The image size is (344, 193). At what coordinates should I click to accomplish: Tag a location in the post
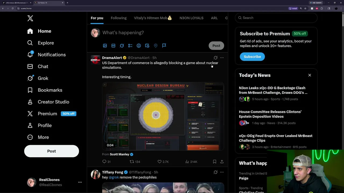[156, 46]
